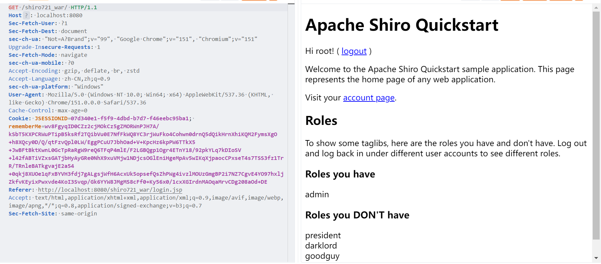This screenshot has height=264, width=601.
Task: Click the response pane vertical scrollbar thumb
Action: click(x=596, y=126)
